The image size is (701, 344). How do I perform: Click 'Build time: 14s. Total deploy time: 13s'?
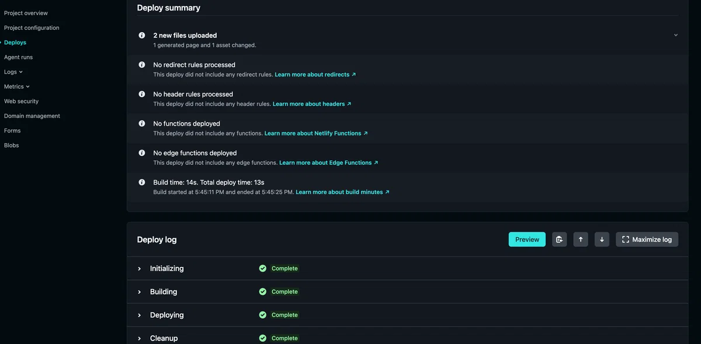pos(209,182)
